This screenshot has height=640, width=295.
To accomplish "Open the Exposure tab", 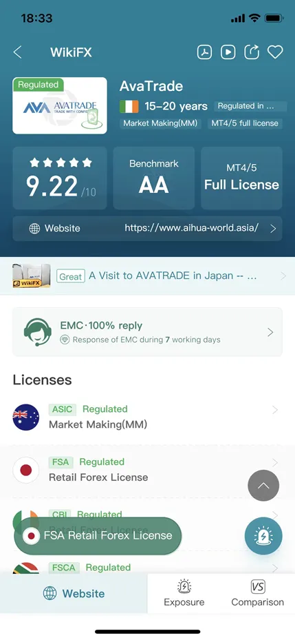I will [184, 593].
